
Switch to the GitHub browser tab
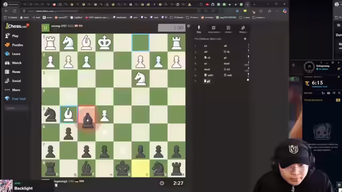click(213, 4)
